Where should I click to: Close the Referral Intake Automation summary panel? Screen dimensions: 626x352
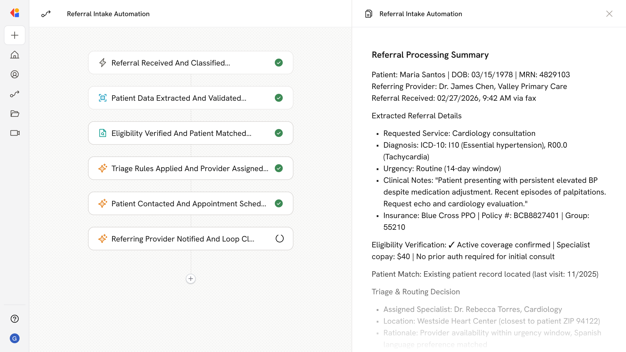609,14
